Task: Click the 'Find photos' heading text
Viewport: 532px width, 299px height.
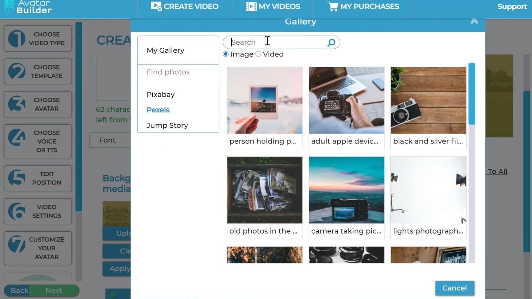Action: 168,72
